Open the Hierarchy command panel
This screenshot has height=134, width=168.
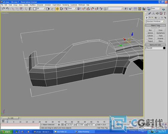pos(154,13)
